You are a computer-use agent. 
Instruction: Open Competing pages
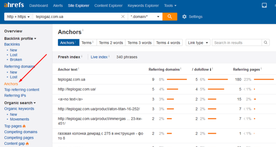(x=19, y=138)
